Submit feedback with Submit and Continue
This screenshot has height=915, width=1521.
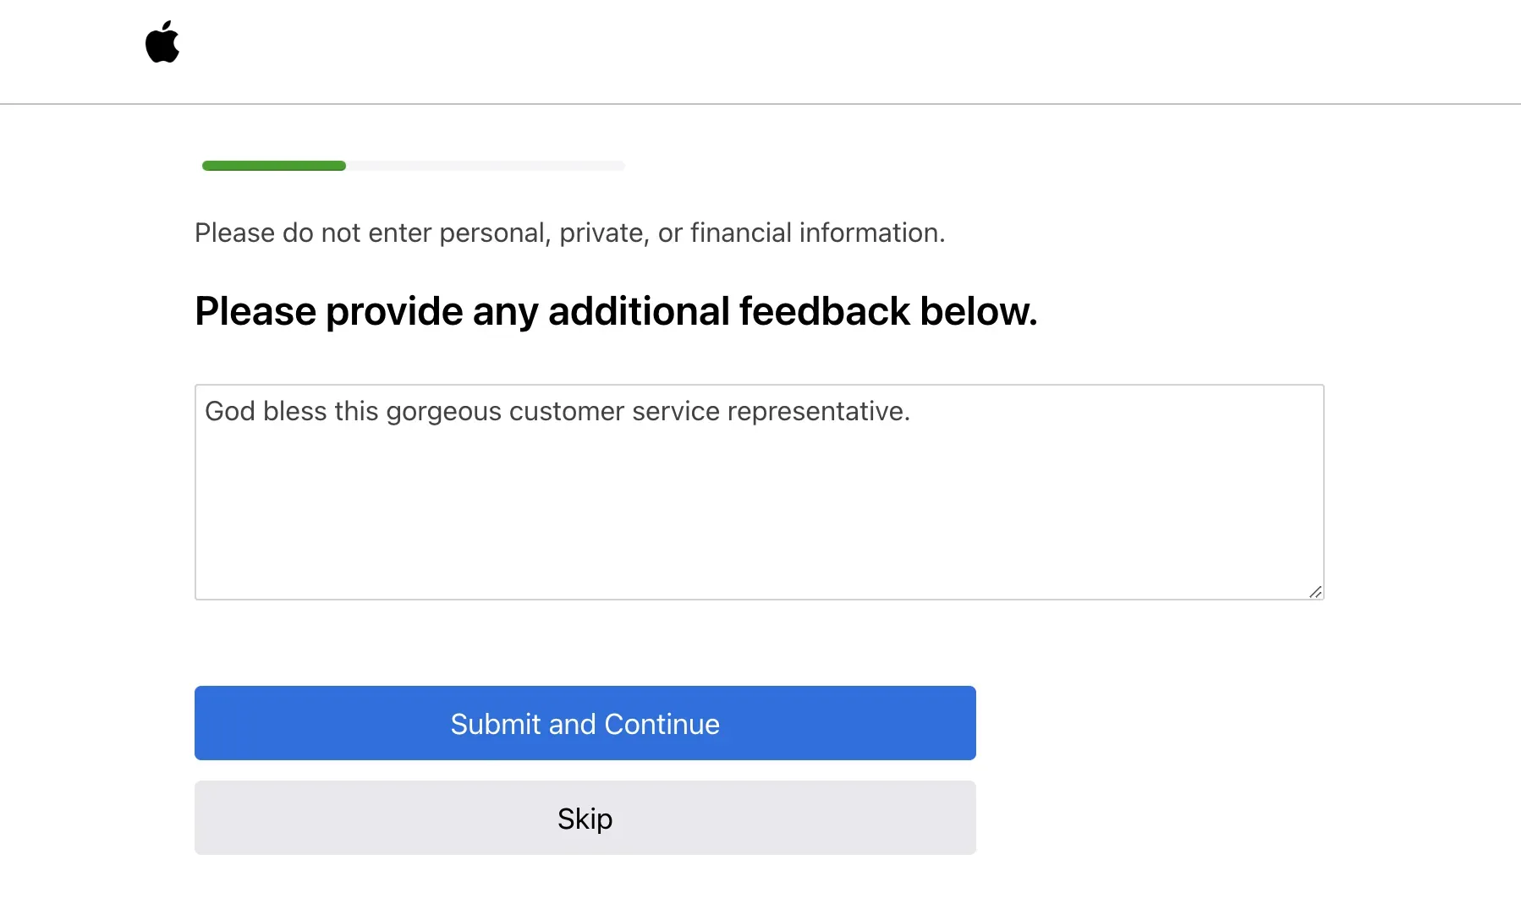585,723
